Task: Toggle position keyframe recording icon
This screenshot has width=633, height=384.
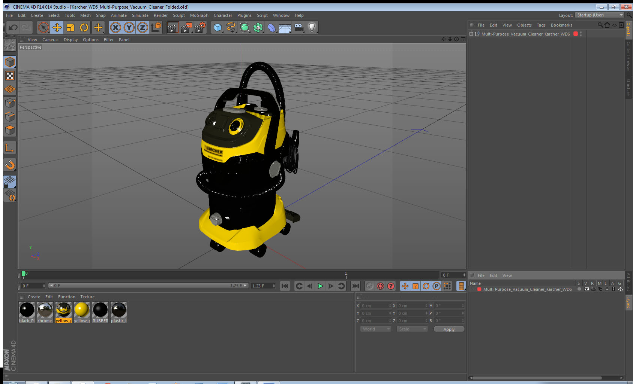Action: pos(405,286)
